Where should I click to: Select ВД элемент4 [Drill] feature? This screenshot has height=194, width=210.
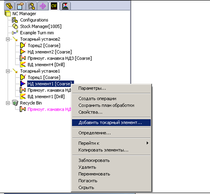(46, 65)
